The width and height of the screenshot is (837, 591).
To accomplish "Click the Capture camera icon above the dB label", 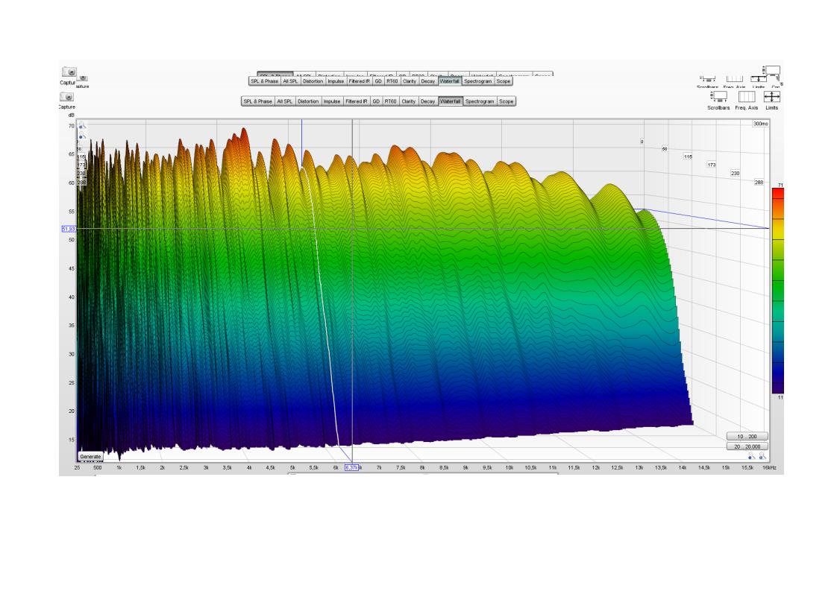I will coord(66,97).
